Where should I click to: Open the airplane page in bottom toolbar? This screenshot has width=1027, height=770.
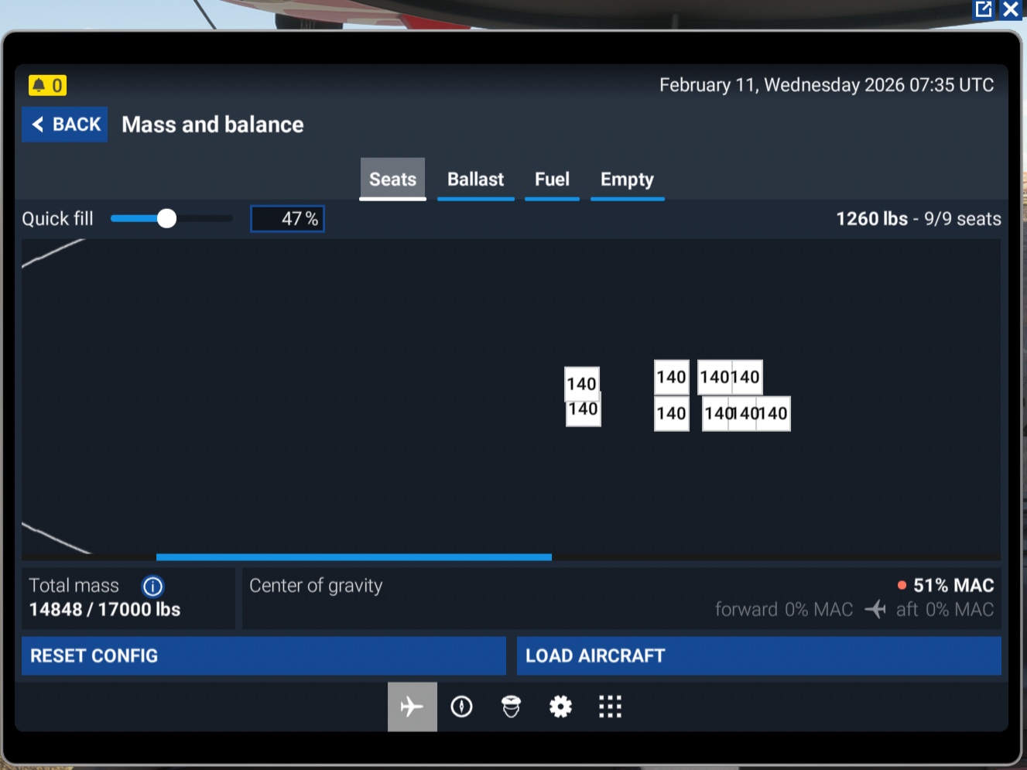click(x=412, y=707)
